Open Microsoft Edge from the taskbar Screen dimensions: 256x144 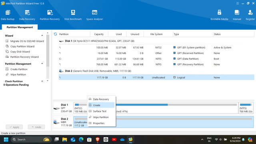click(x=81, y=140)
